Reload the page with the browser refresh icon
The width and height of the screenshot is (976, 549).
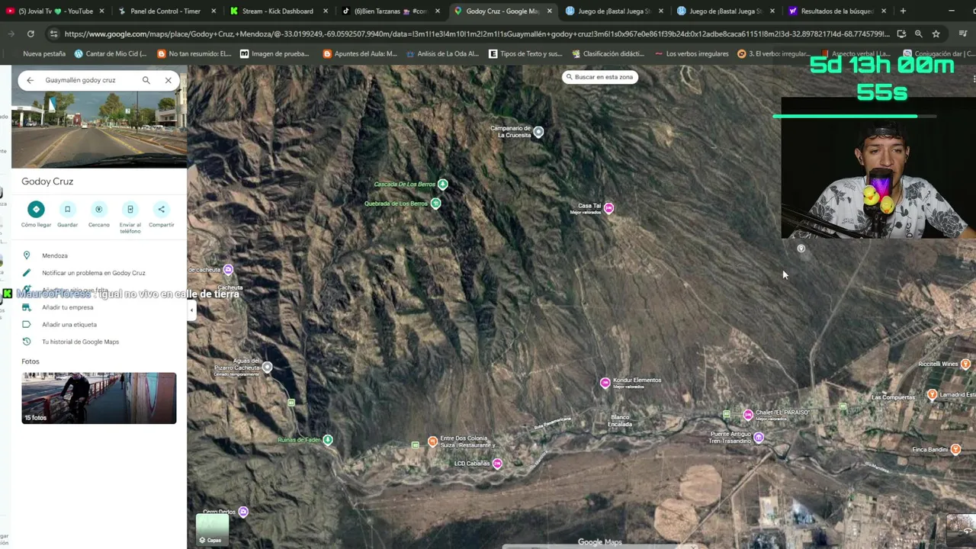point(30,34)
